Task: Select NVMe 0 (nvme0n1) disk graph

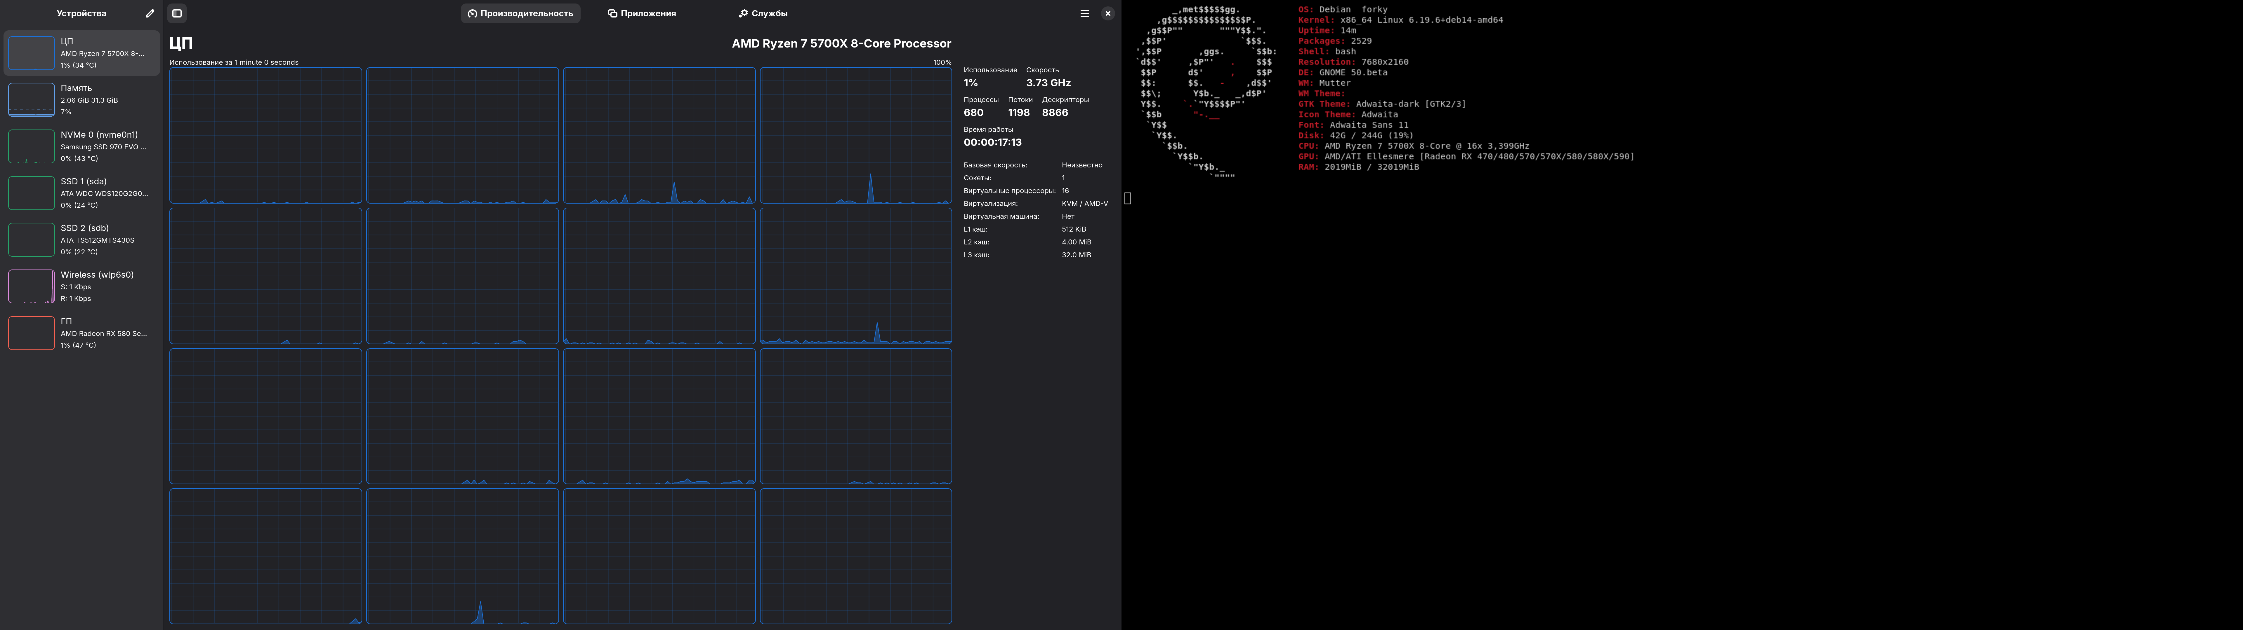Action: (31, 146)
